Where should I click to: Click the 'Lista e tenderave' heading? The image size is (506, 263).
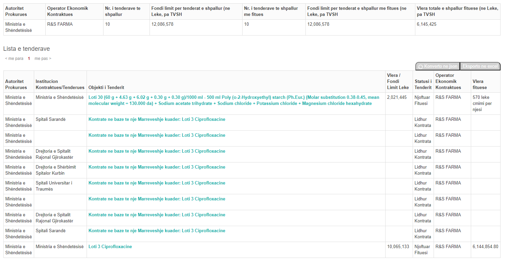(x=26, y=49)
